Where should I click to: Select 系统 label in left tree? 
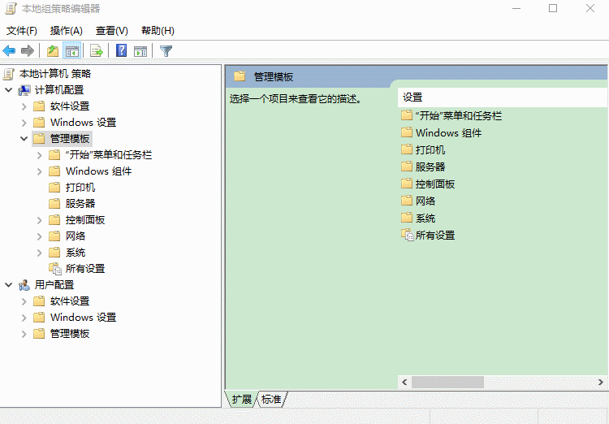point(76,253)
